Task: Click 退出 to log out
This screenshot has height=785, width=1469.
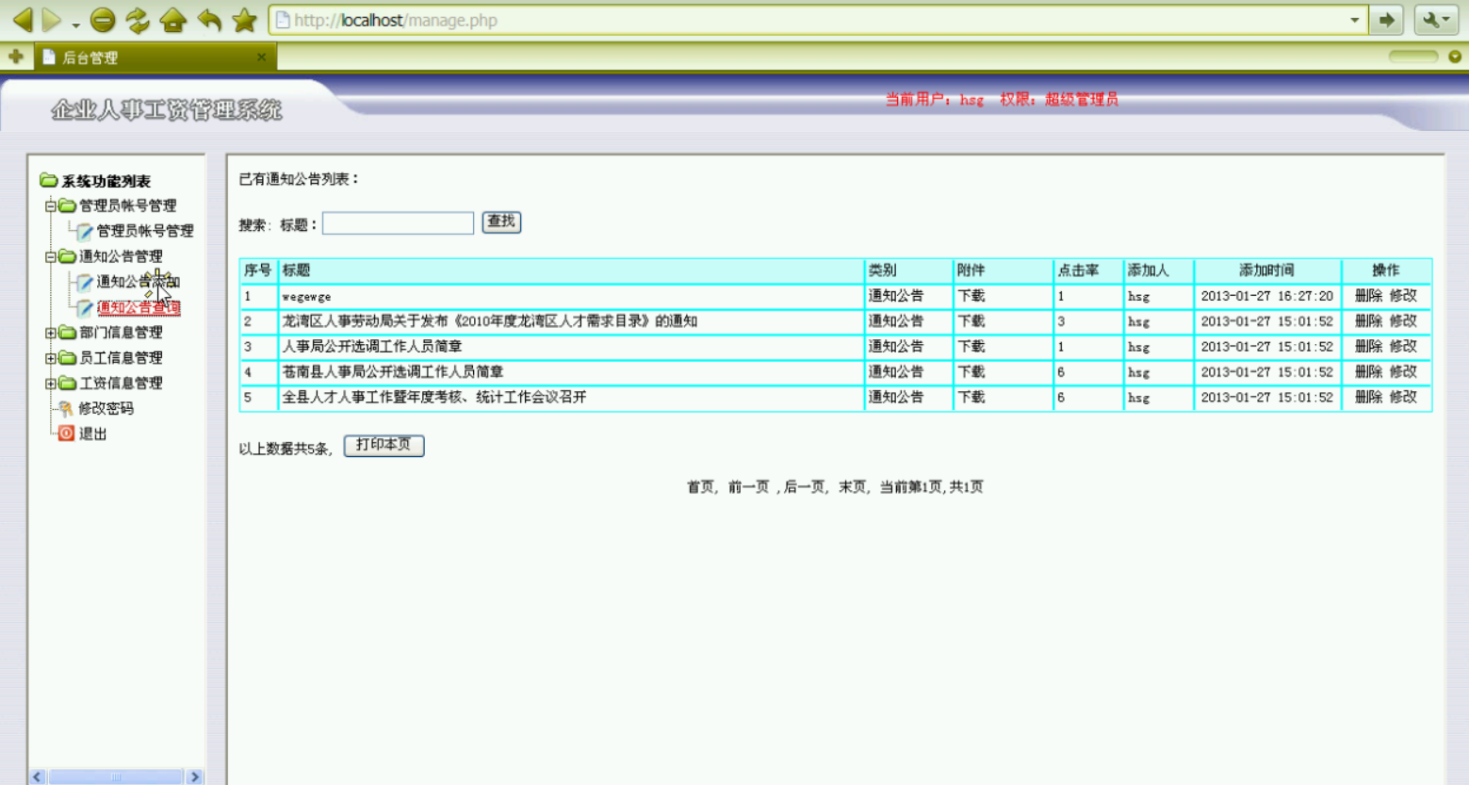Action: pos(92,434)
